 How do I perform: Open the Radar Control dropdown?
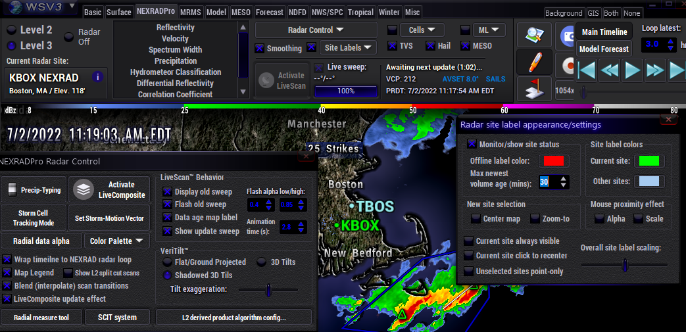tap(316, 30)
